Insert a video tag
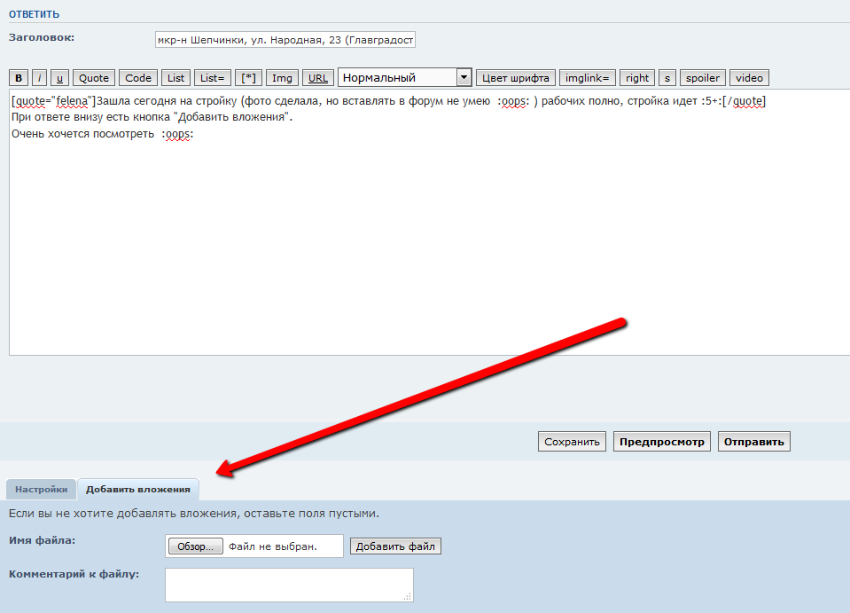Screen dimensions: 850x613 coord(749,78)
